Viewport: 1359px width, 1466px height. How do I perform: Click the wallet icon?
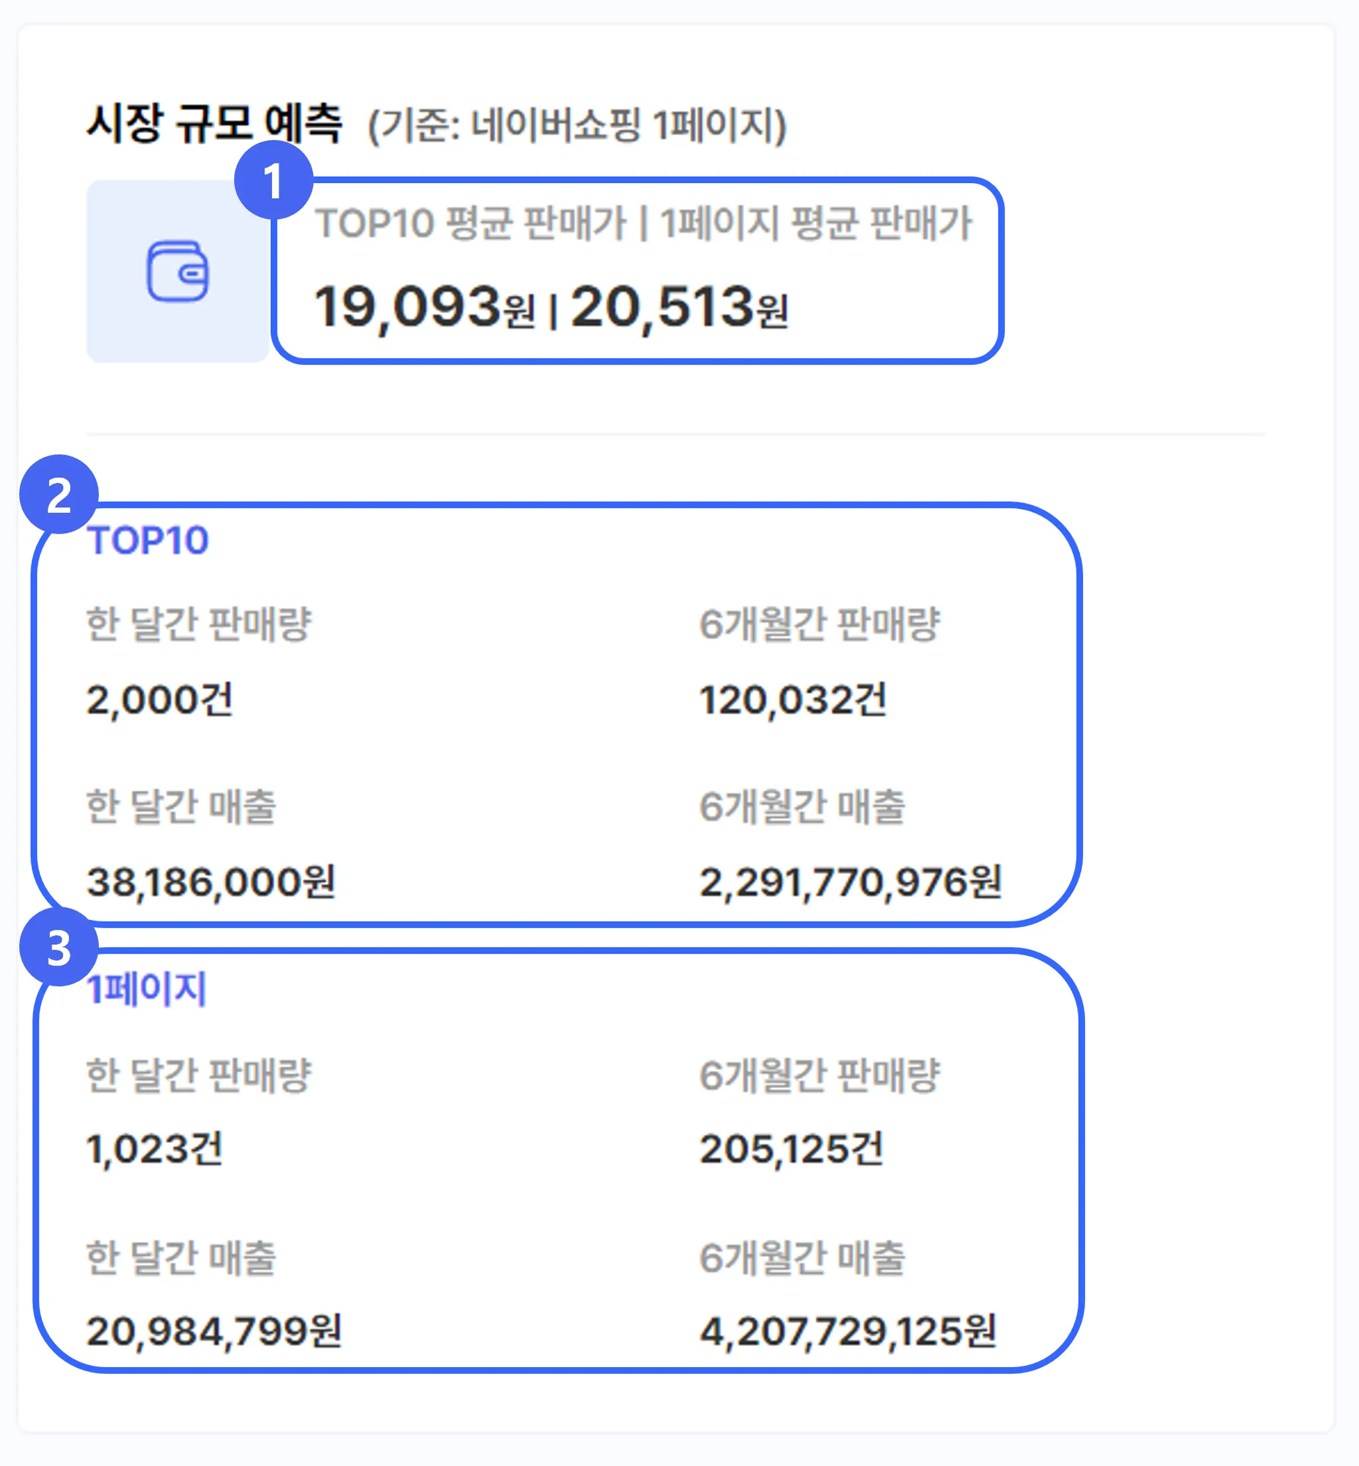[177, 271]
